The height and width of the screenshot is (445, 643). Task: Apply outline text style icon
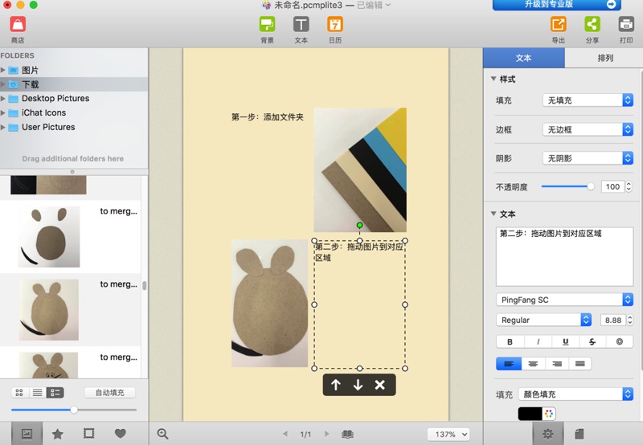point(619,341)
